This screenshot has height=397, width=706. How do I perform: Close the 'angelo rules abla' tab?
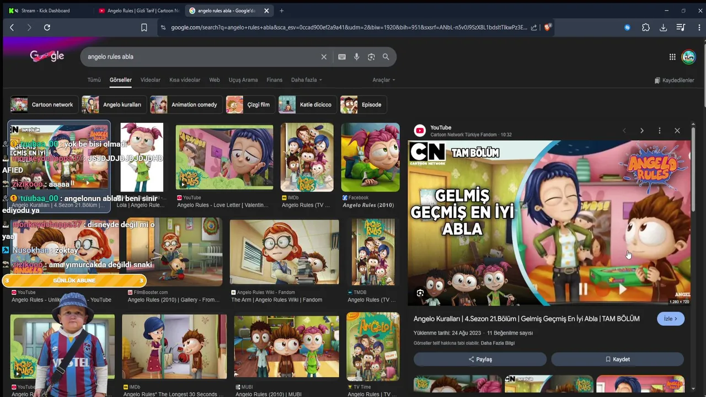266,10
